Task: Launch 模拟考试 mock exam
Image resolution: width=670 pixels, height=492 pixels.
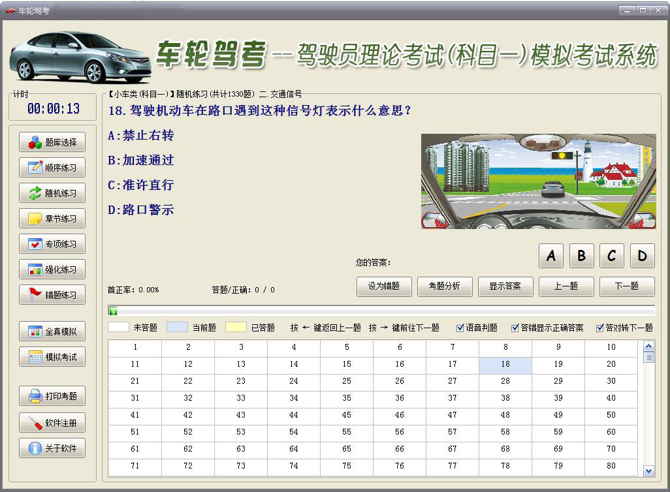Action: tap(52, 357)
